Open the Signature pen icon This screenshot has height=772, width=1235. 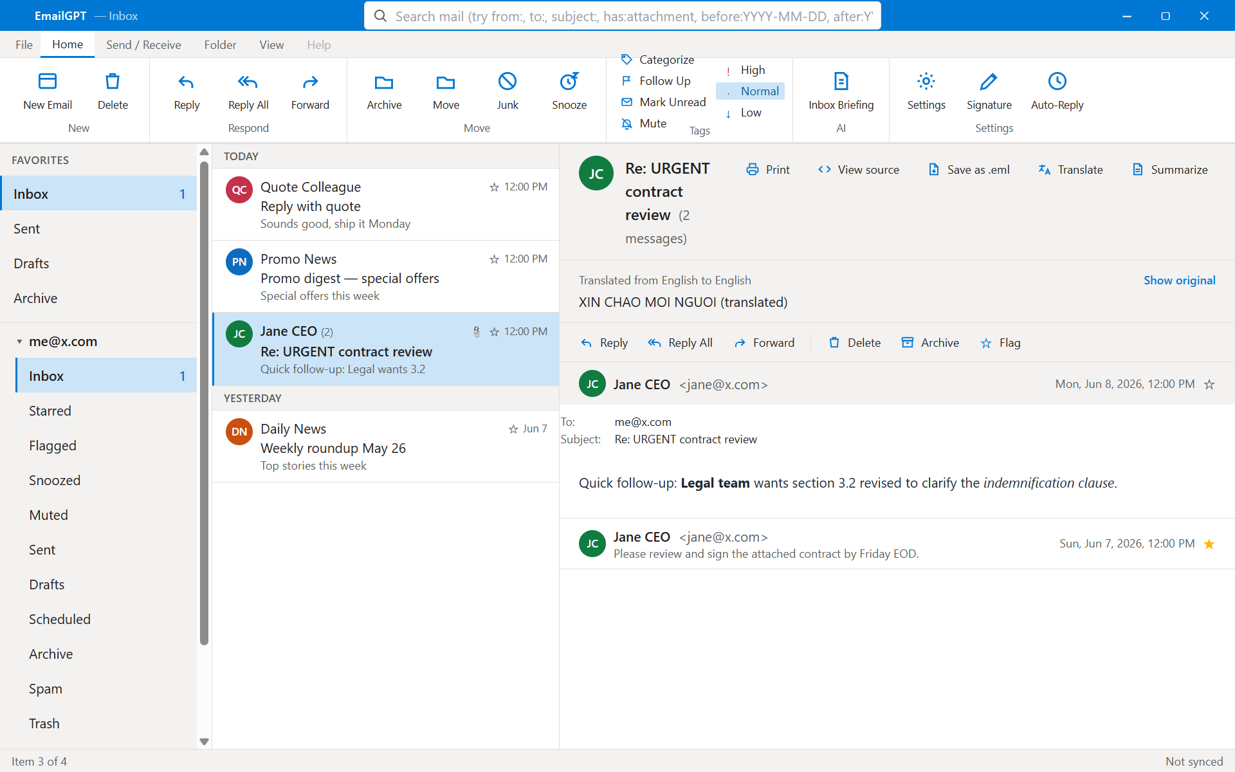pos(989,82)
